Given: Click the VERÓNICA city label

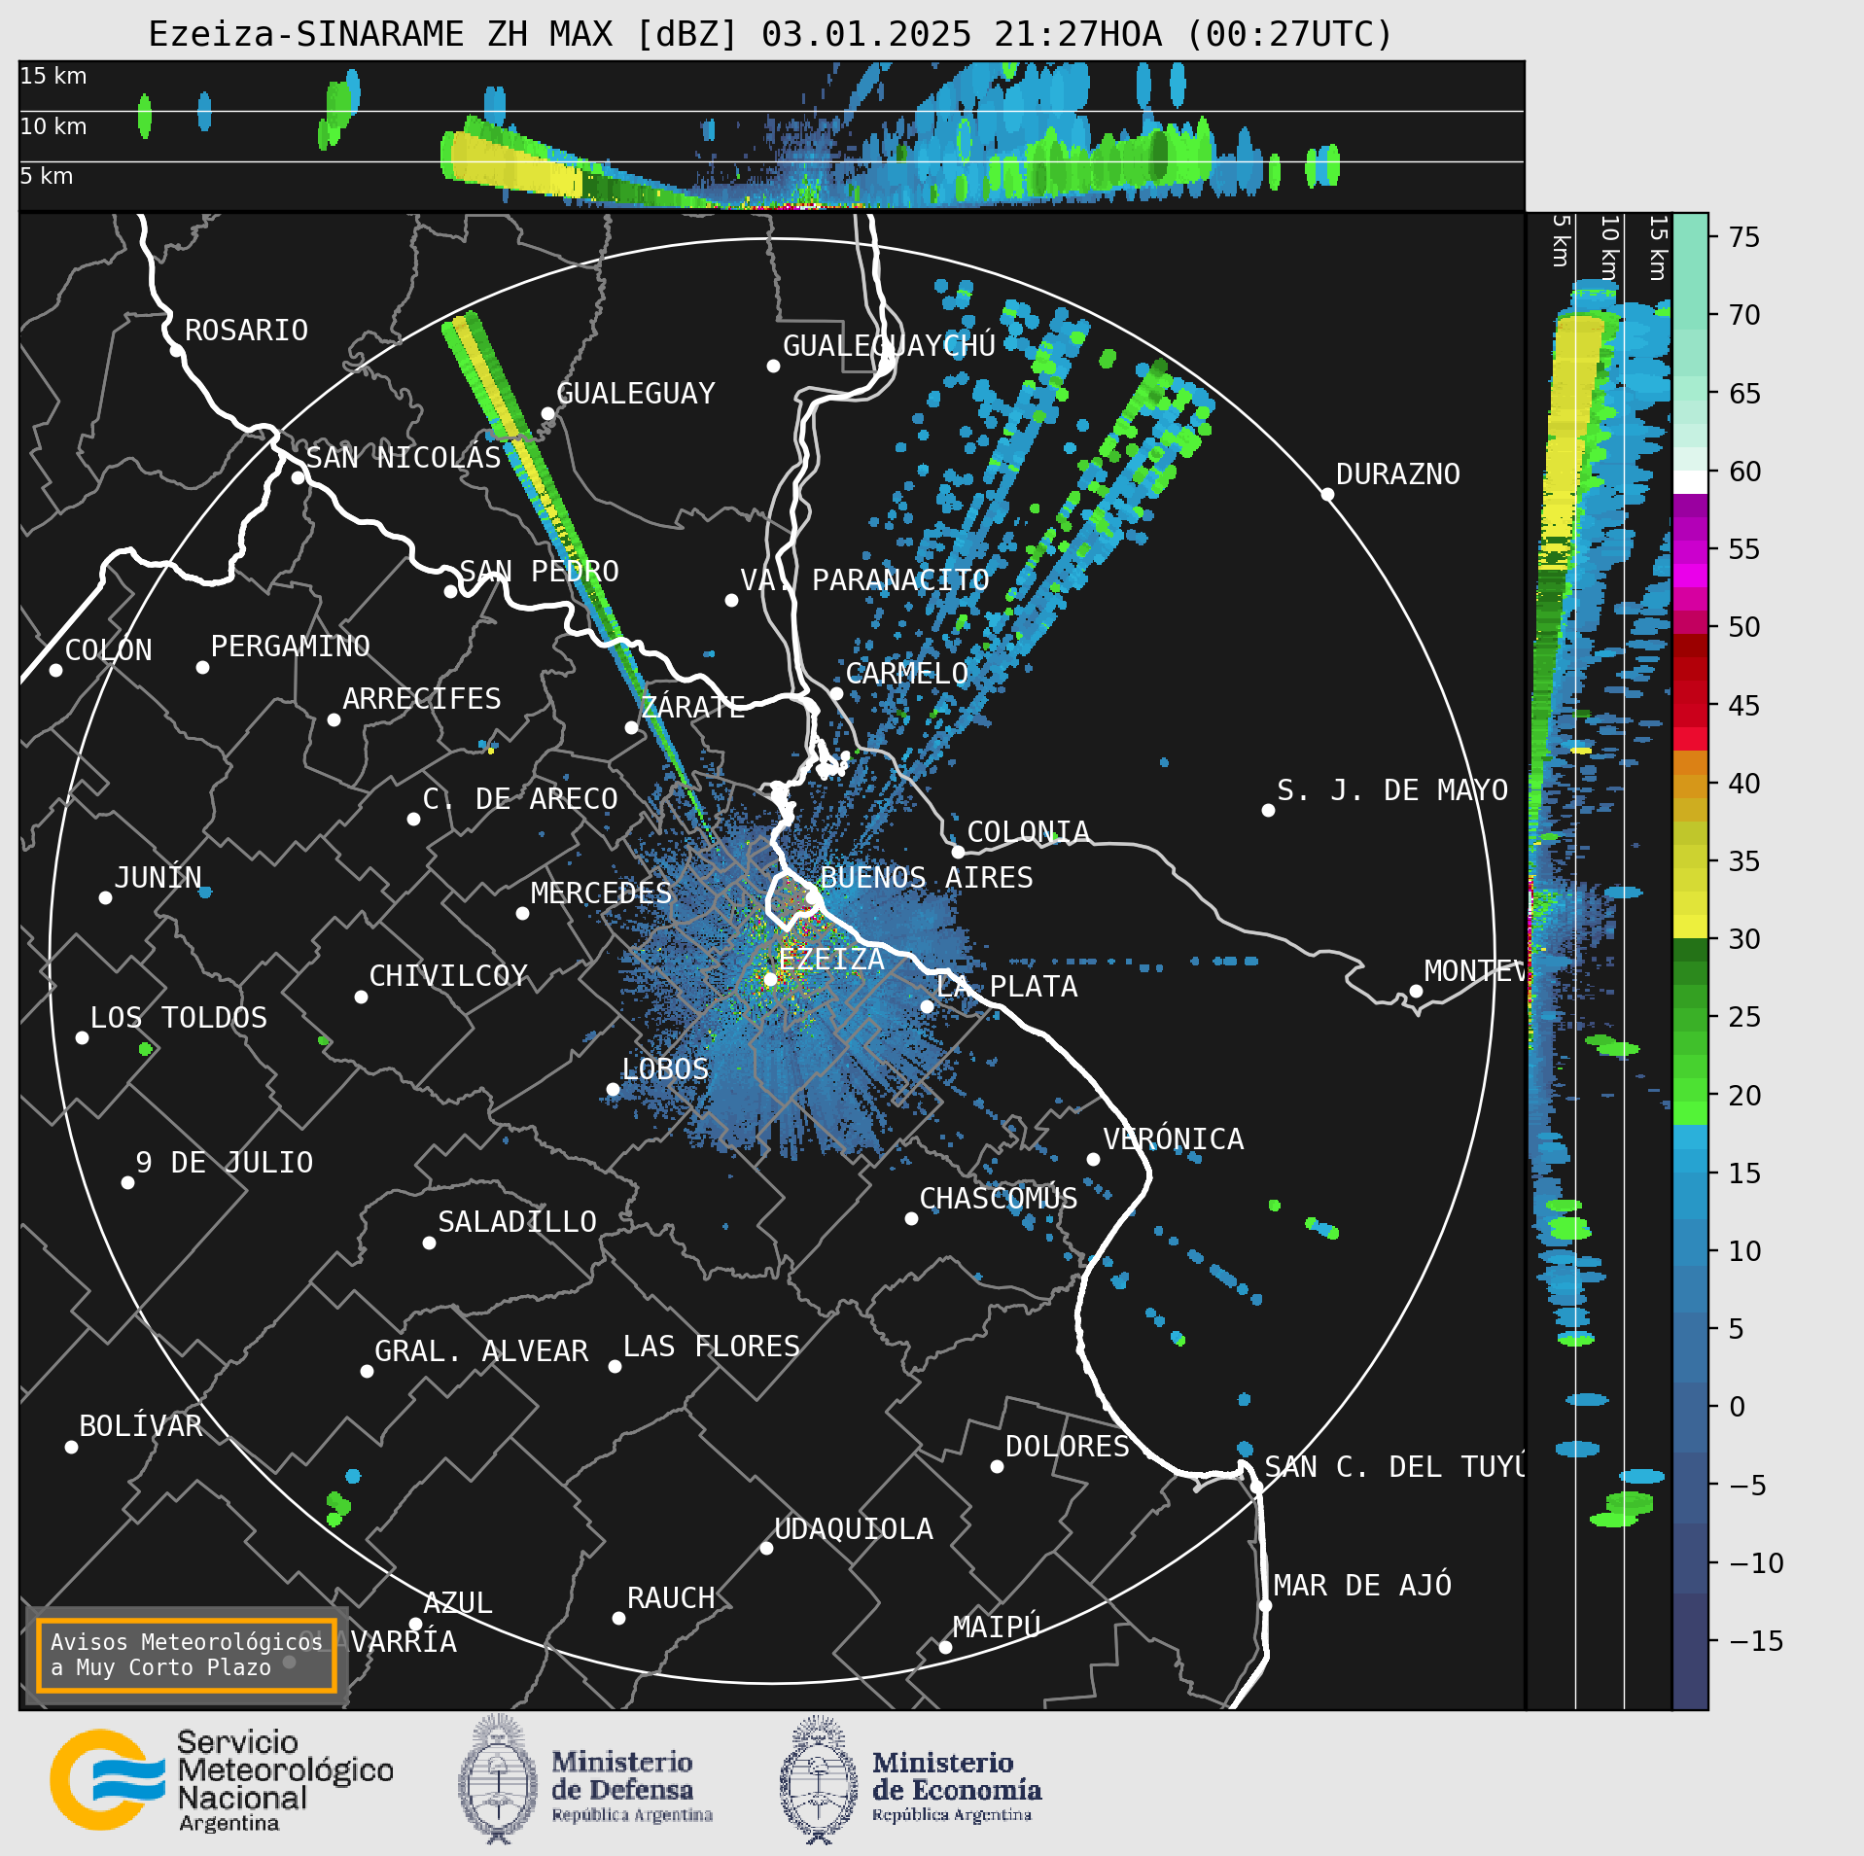Looking at the screenshot, I should pyautogui.click(x=1173, y=1139).
